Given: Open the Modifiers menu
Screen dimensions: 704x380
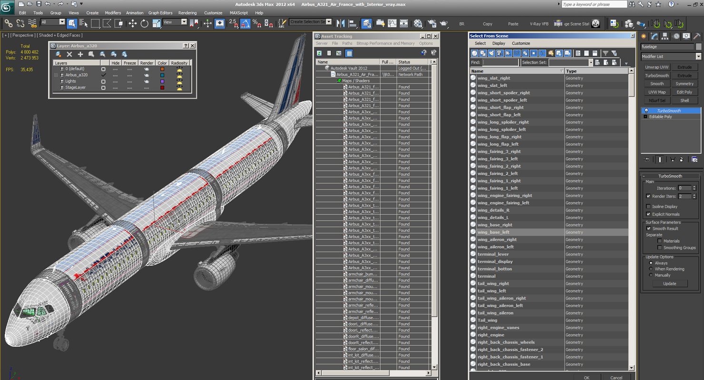Looking at the screenshot, I should coord(113,13).
